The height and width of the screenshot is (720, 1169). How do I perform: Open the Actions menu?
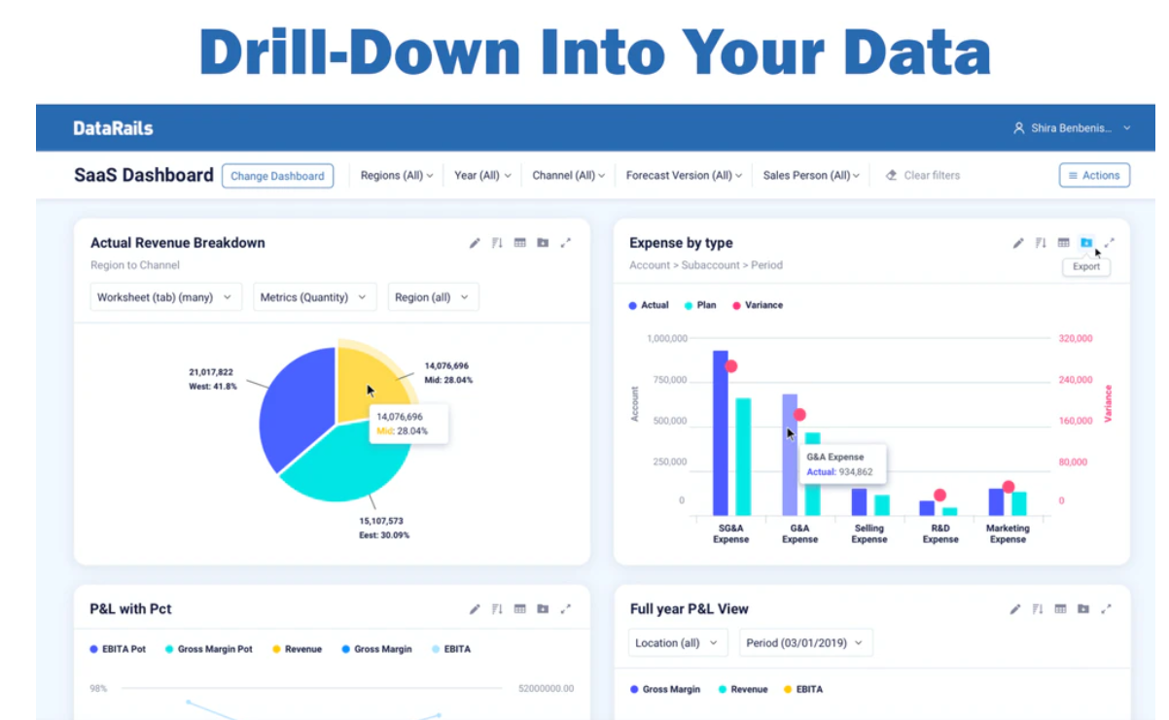tap(1094, 175)
